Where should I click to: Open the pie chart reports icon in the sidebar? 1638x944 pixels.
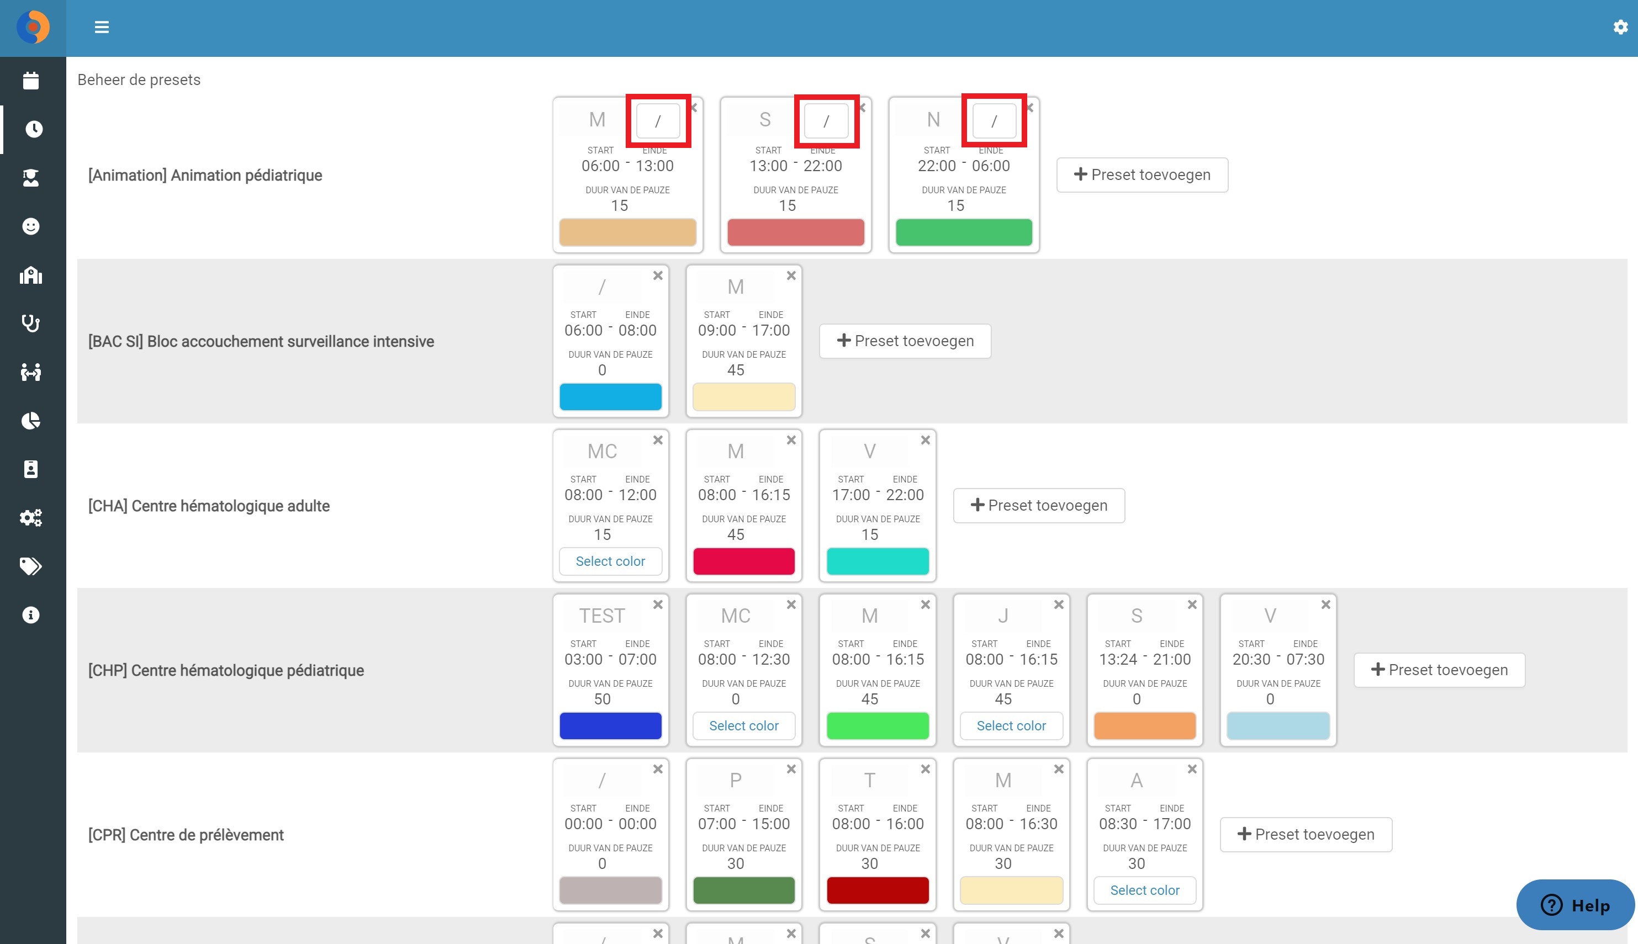31,421
